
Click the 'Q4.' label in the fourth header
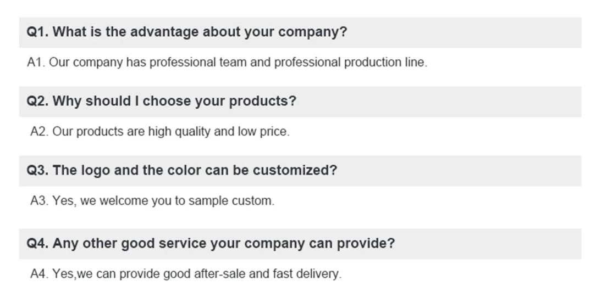(37, 243)
